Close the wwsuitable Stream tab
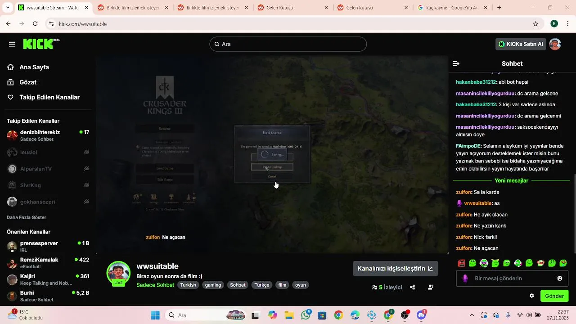 click(x=87, y=8)
